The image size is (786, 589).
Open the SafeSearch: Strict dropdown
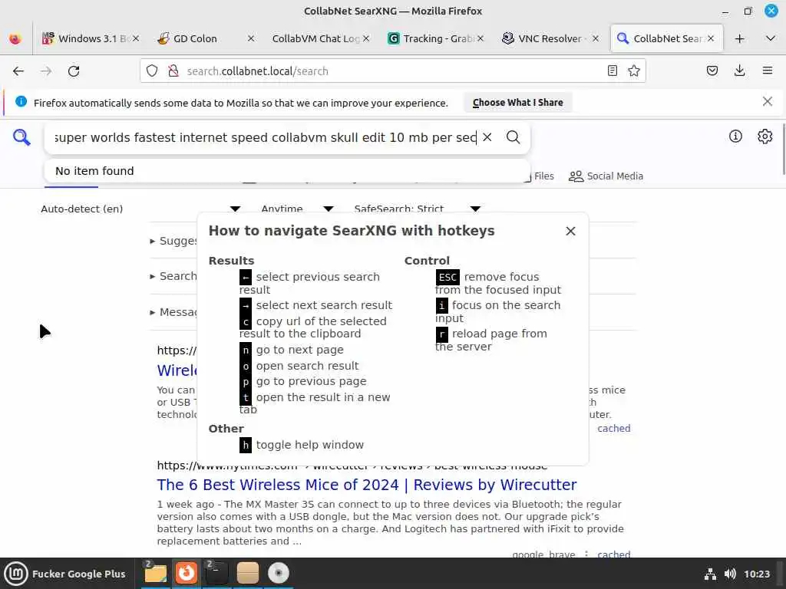click(417, 209)
